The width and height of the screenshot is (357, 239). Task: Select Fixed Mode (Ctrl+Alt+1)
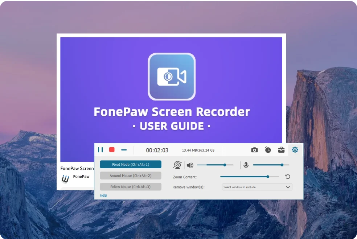[x=131, y=164]
